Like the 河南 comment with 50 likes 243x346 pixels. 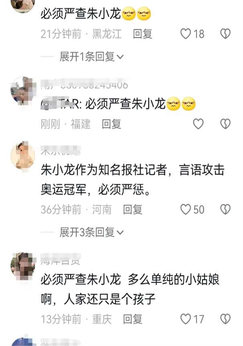tap(186, 209)
